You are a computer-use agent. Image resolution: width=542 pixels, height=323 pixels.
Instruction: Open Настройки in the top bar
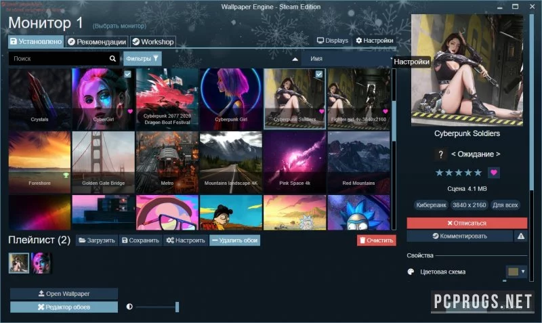coord(375,41)
